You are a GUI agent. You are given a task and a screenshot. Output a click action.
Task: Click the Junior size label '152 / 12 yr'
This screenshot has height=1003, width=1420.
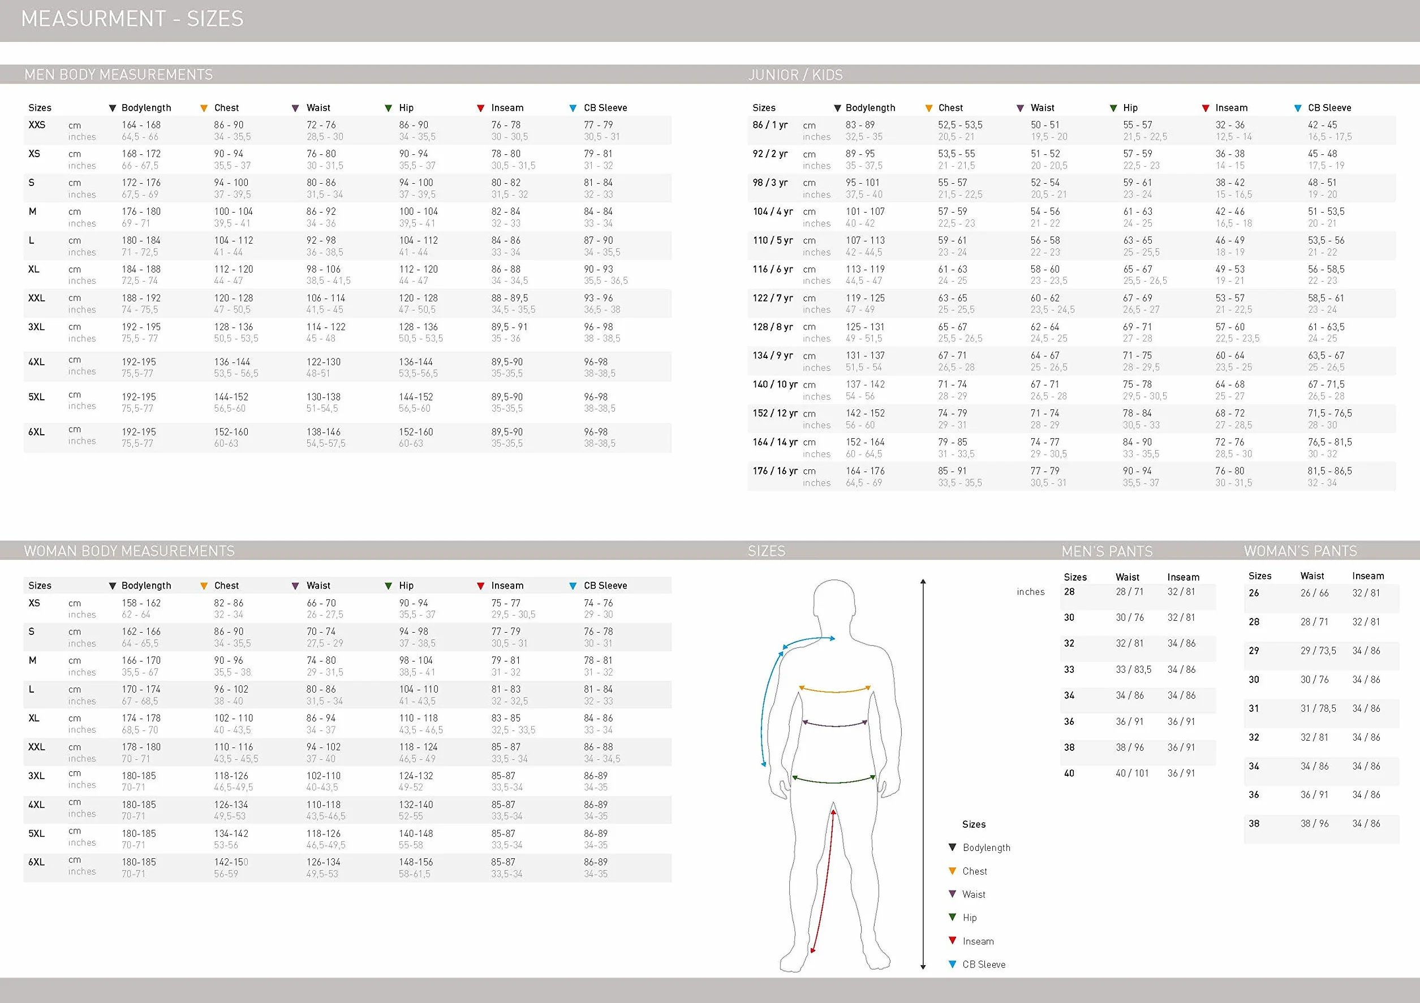click(x=775, y=413)
